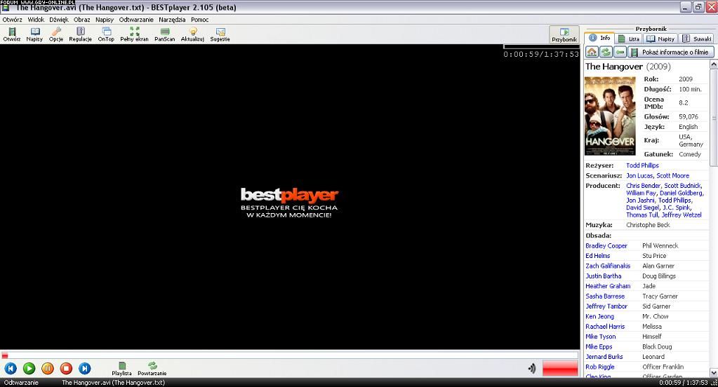The height and width of the screenshot is (387, 718).
Task: Open the Odtwarzanie menu
Action: tap(136, 20)
